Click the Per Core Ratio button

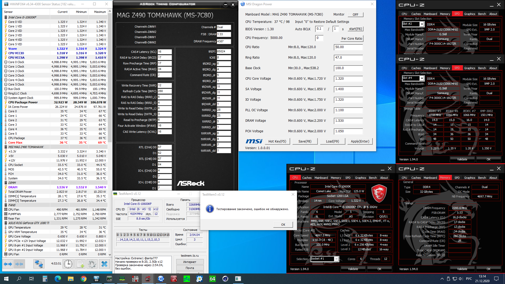coord(352,38)
